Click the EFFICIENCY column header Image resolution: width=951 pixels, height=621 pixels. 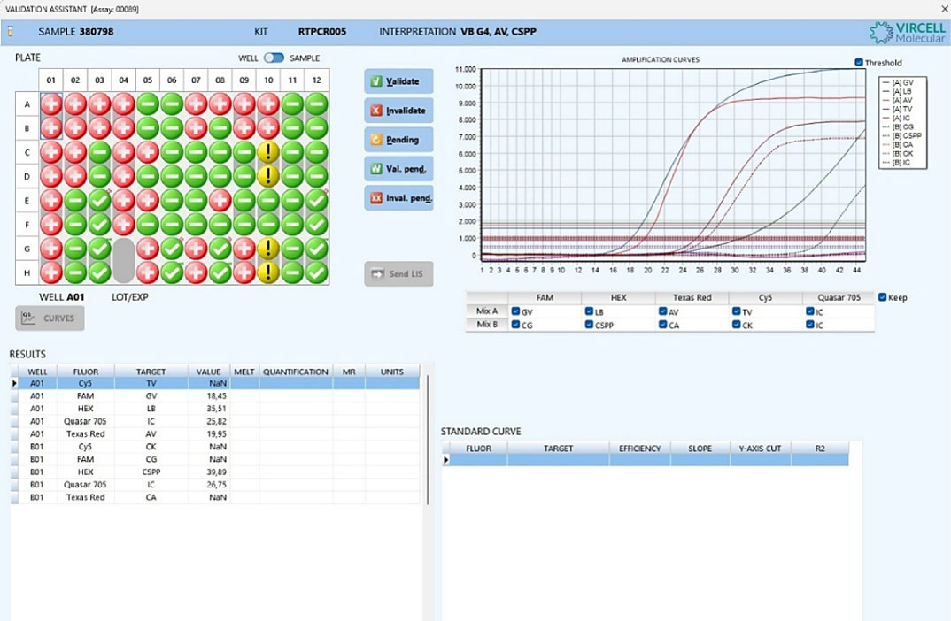(639, 448)
